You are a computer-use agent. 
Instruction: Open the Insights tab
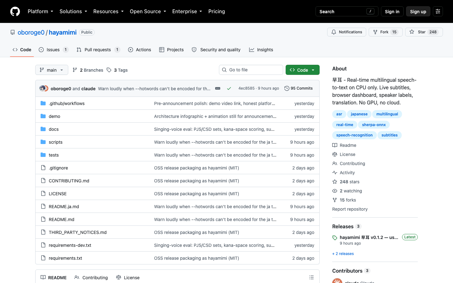tap(261, 50)
